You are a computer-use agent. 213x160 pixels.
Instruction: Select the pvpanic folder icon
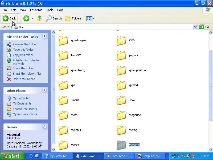[x=121, y=55]
